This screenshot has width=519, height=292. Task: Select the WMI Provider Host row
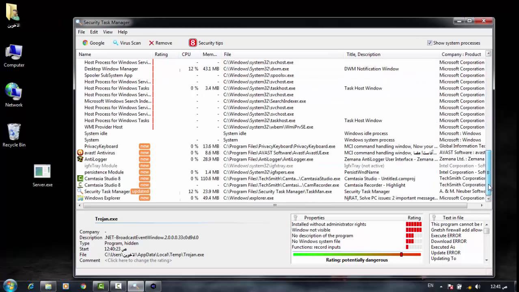pyautogui.click(x=281, y=127)
